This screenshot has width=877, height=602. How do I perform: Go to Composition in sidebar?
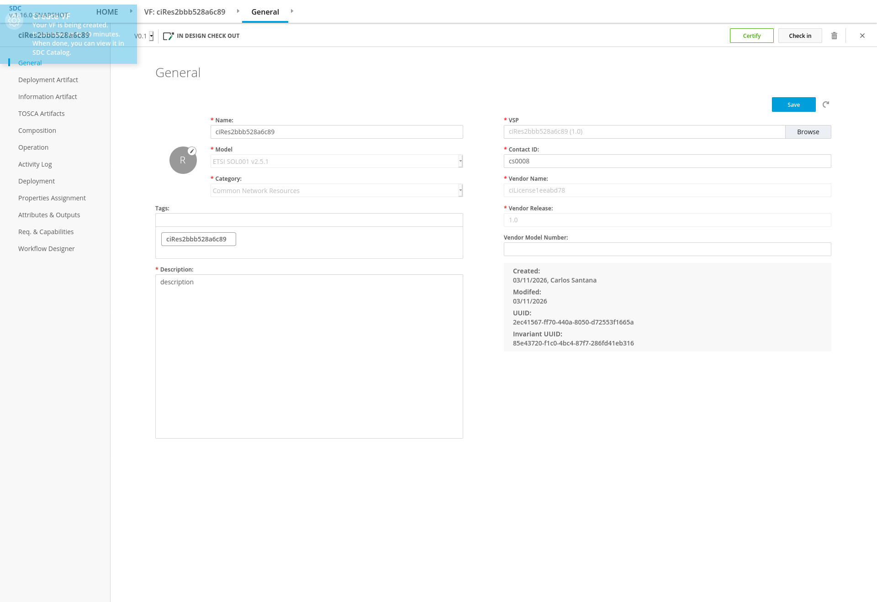[37, 131]
